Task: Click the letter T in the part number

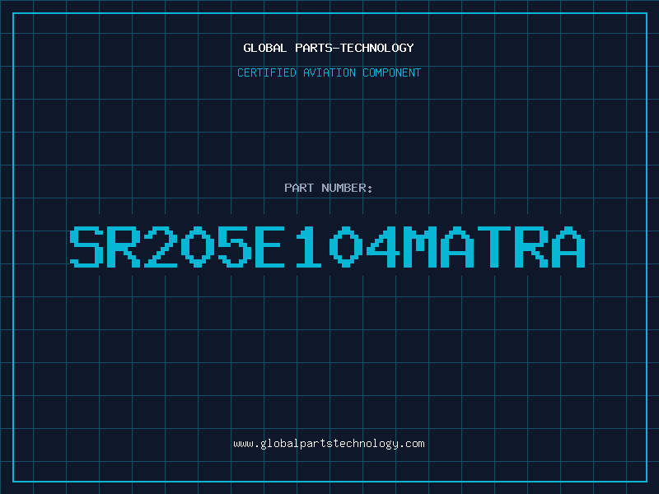Action: (494, 246)
